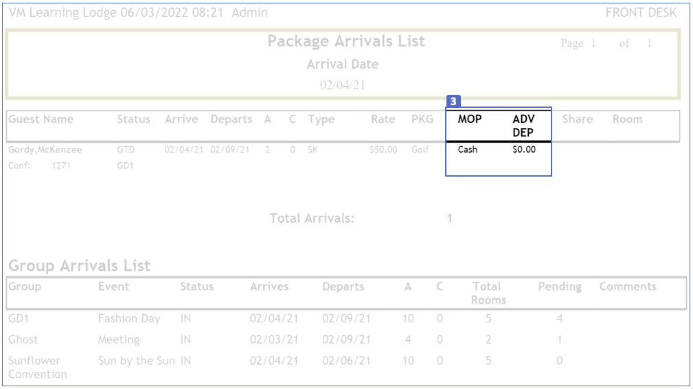This screenshot has width=693, height=389.
Task: Click the Room column header
Action: [628, 119]
